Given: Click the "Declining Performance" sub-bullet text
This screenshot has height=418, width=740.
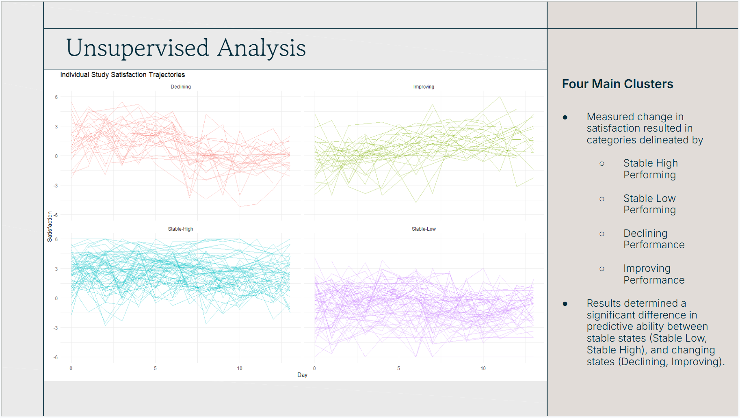Looking at the screenshot, I should (653, 239).
